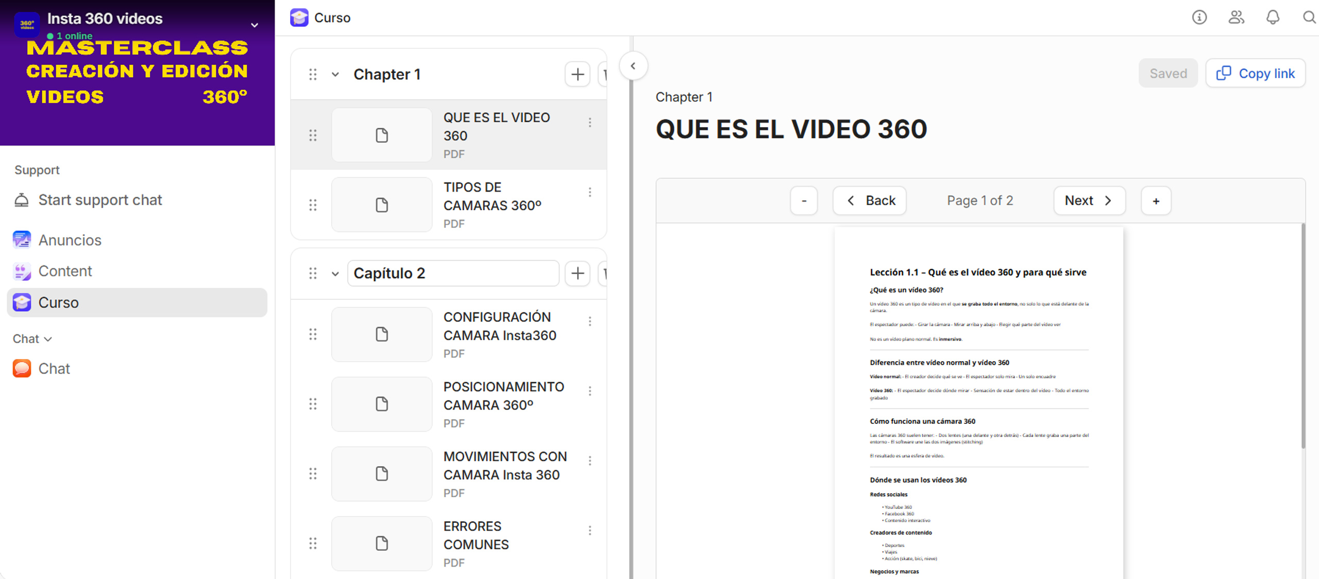Add lesson to Chapter 1 with plus
The image size is (1319, 579).
click(578, 74)
